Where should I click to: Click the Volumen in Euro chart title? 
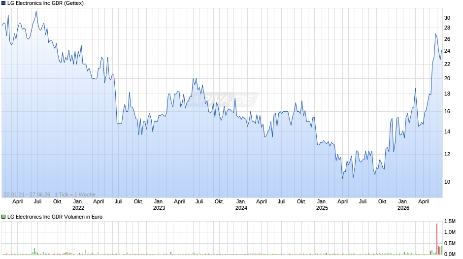55,217
